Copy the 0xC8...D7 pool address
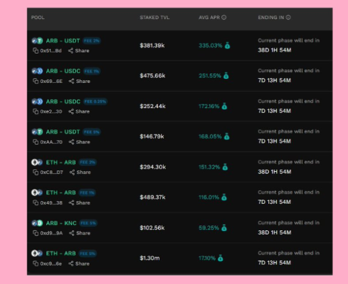This screenshot has height=284, width=348. 35,173
